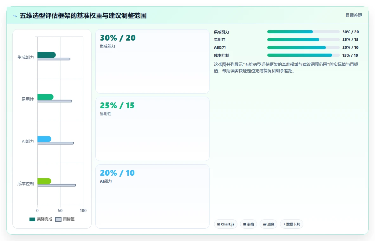Click the 目标值 legend color box
The width and height of the screenshot is (375, 241).
click(x=58, y=219)
